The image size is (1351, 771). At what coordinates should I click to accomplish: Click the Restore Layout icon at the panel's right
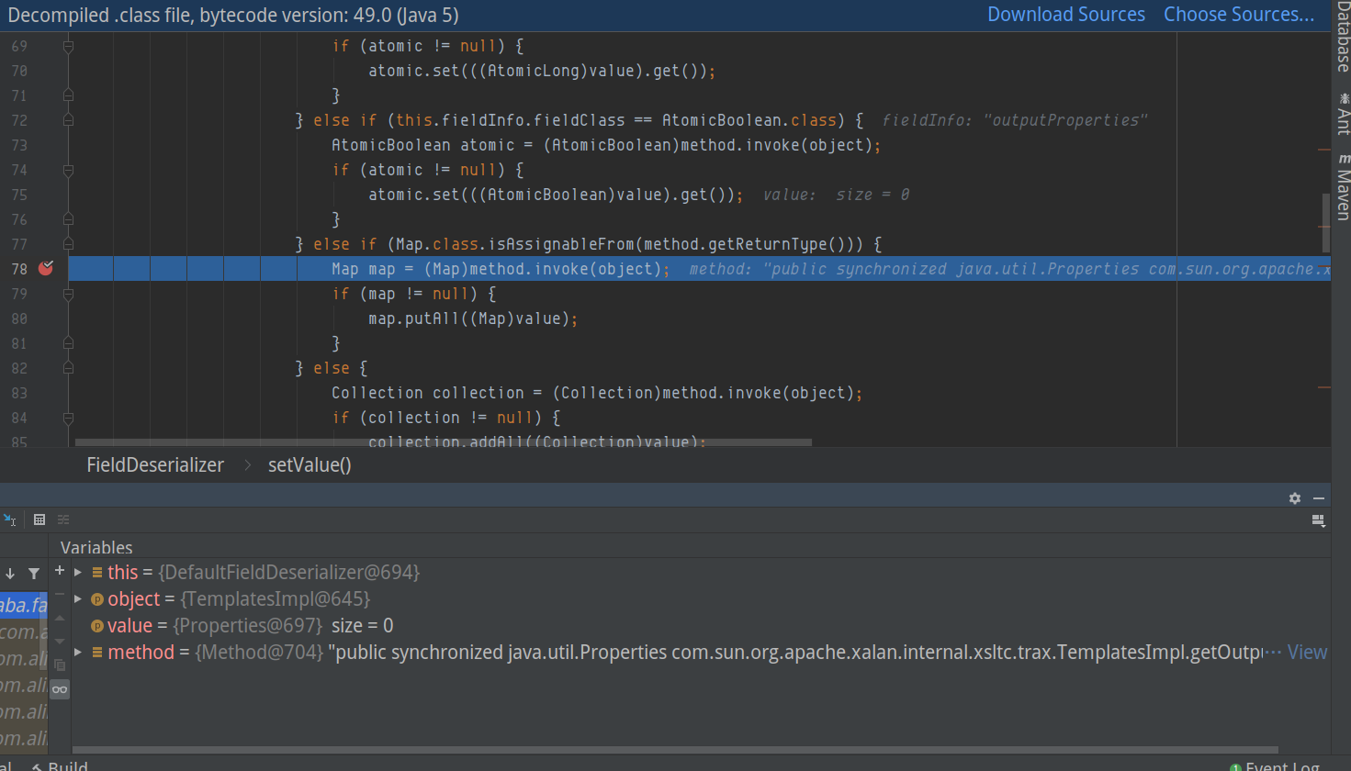tap(1318, 520)
